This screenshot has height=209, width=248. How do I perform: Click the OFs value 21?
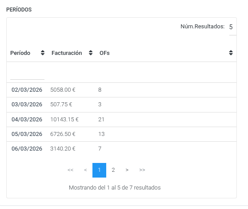tap(101, 120)
